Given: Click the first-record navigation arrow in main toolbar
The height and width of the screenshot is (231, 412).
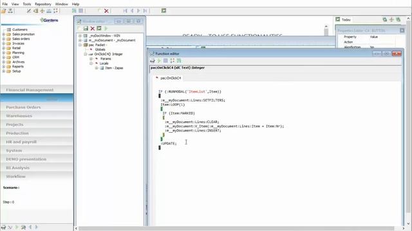Looking at the screenshot, I should pyautogui.click(x=126, y=11).
